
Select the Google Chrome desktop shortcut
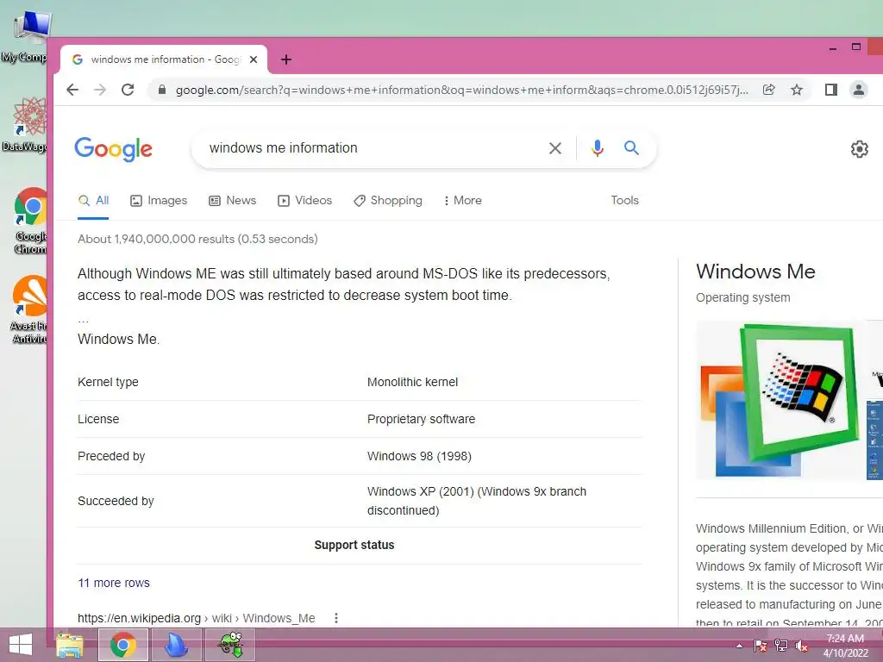(28, 221)
